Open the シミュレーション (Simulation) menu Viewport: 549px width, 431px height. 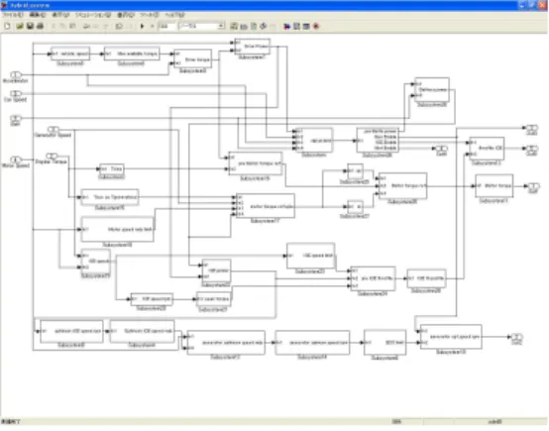pyautogui.click(x=93, y=15)
